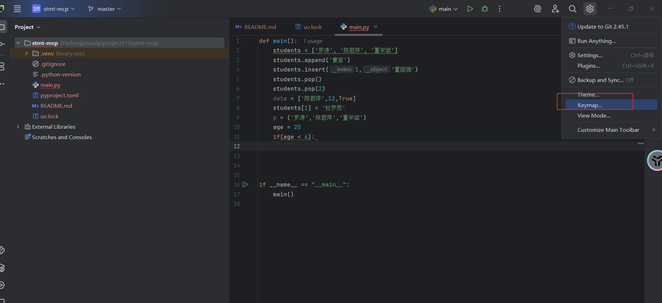Open more tool windows ellipsis in sidebar
This screenshot has width=662, height=303.
pyautogui.click(x=2, y=84)
